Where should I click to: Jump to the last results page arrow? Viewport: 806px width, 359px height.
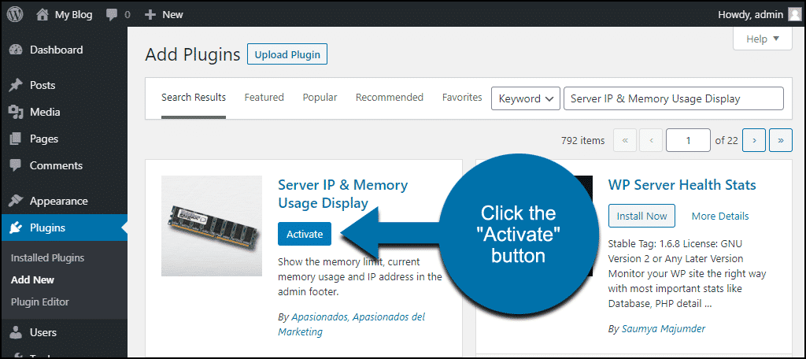point(781,140)
